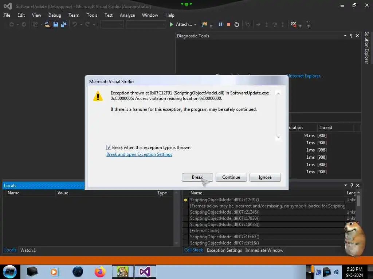Click the dark globe browser taskbar icon
Image resolution: width=373 pixels, height=279 pixels.
pyautogui.click(x=78, y=272)
